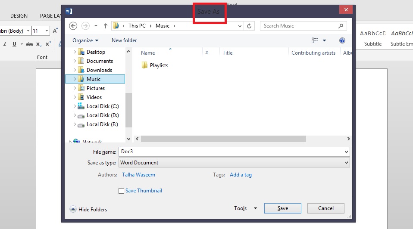Click Hide Folders button
The width and height of the screenshot is (413, 229).
pyautogui.click(x=88, y=209)
